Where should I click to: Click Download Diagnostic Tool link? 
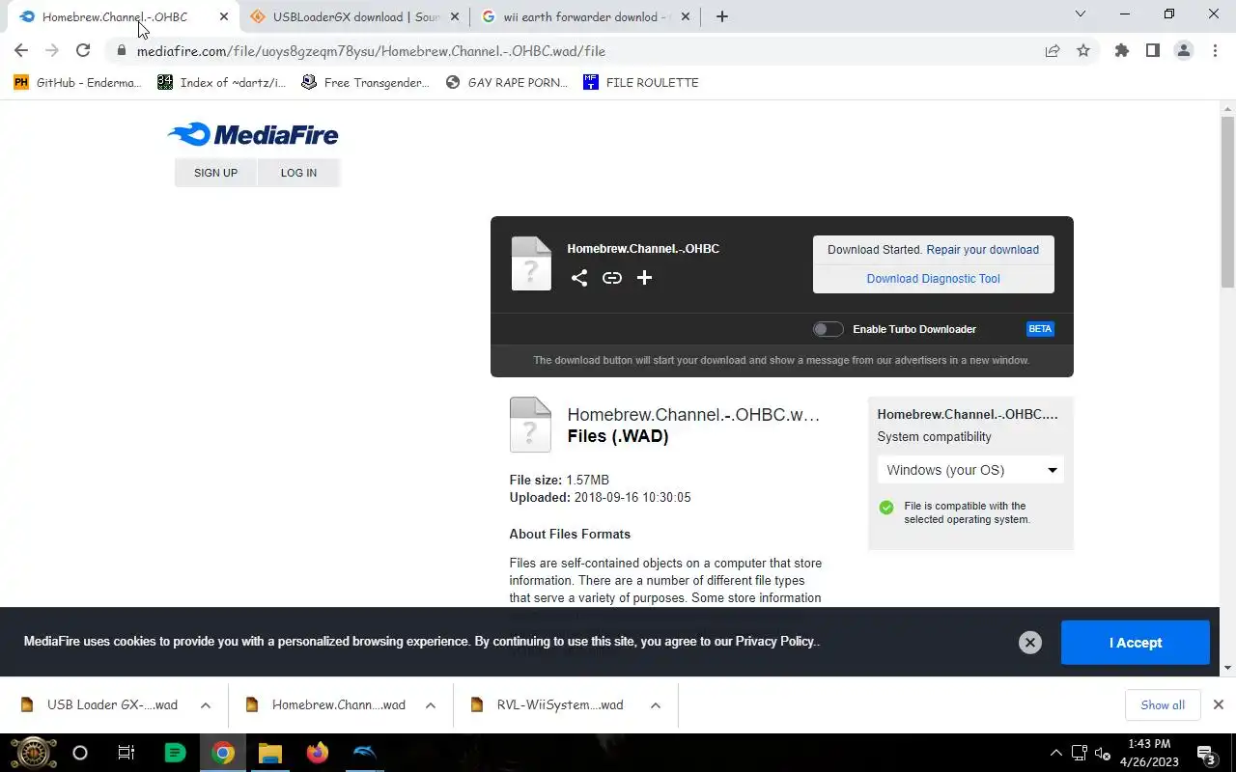(x=933, y=279)
